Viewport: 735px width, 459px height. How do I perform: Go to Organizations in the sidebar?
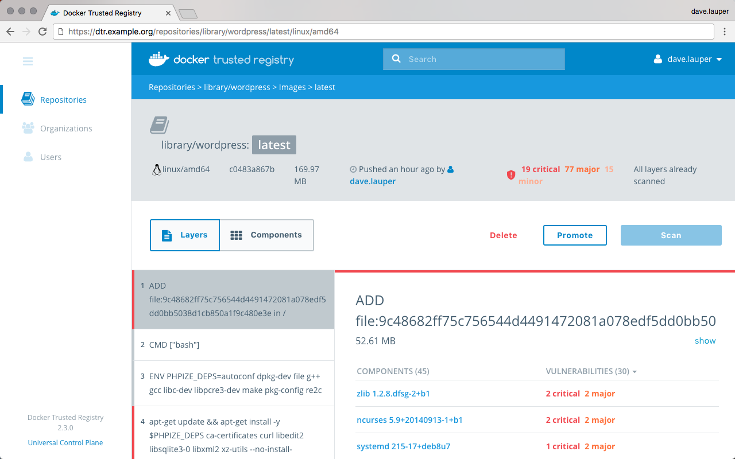66,129
